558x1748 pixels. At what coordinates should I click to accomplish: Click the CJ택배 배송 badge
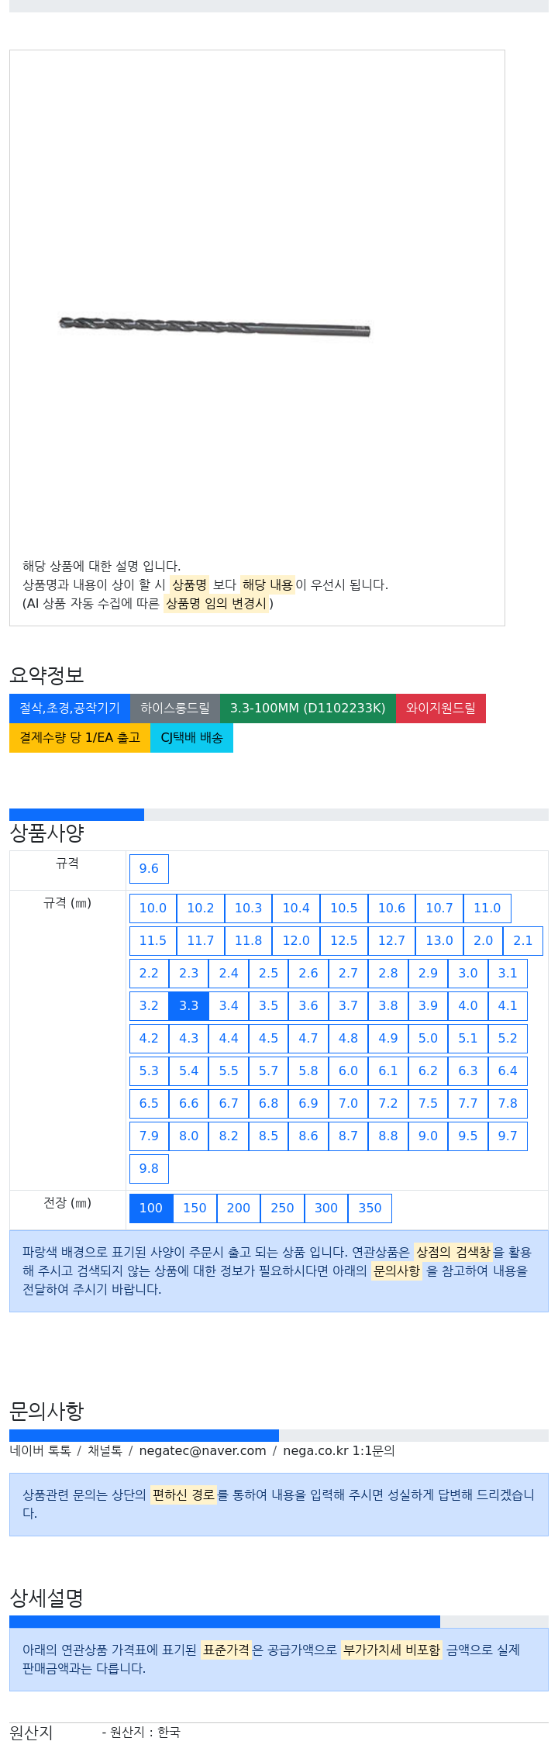pos(191,737)
